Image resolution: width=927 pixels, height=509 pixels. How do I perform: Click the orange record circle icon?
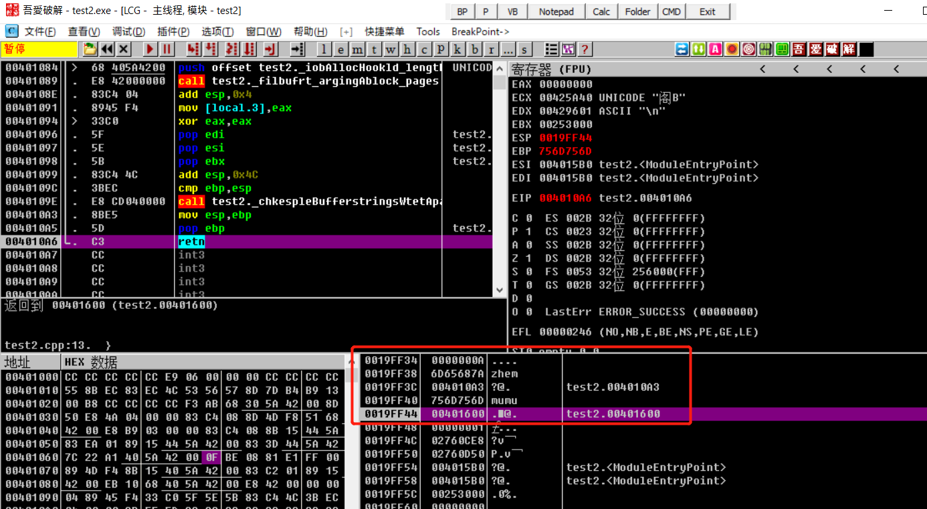coord(732,49)
